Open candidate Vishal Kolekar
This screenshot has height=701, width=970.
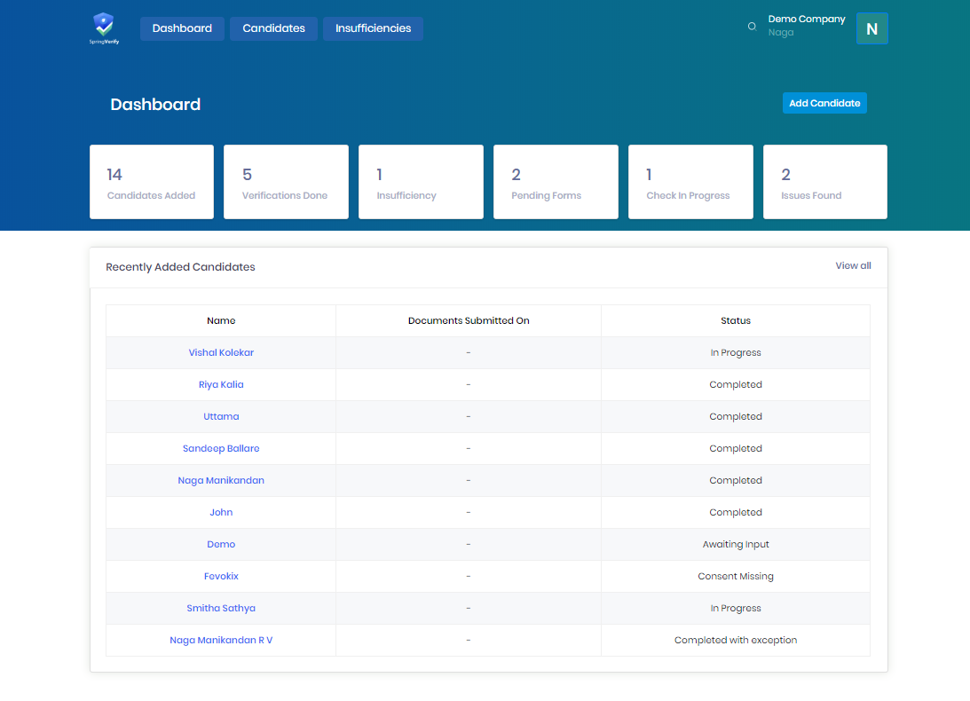pos(221,352)
